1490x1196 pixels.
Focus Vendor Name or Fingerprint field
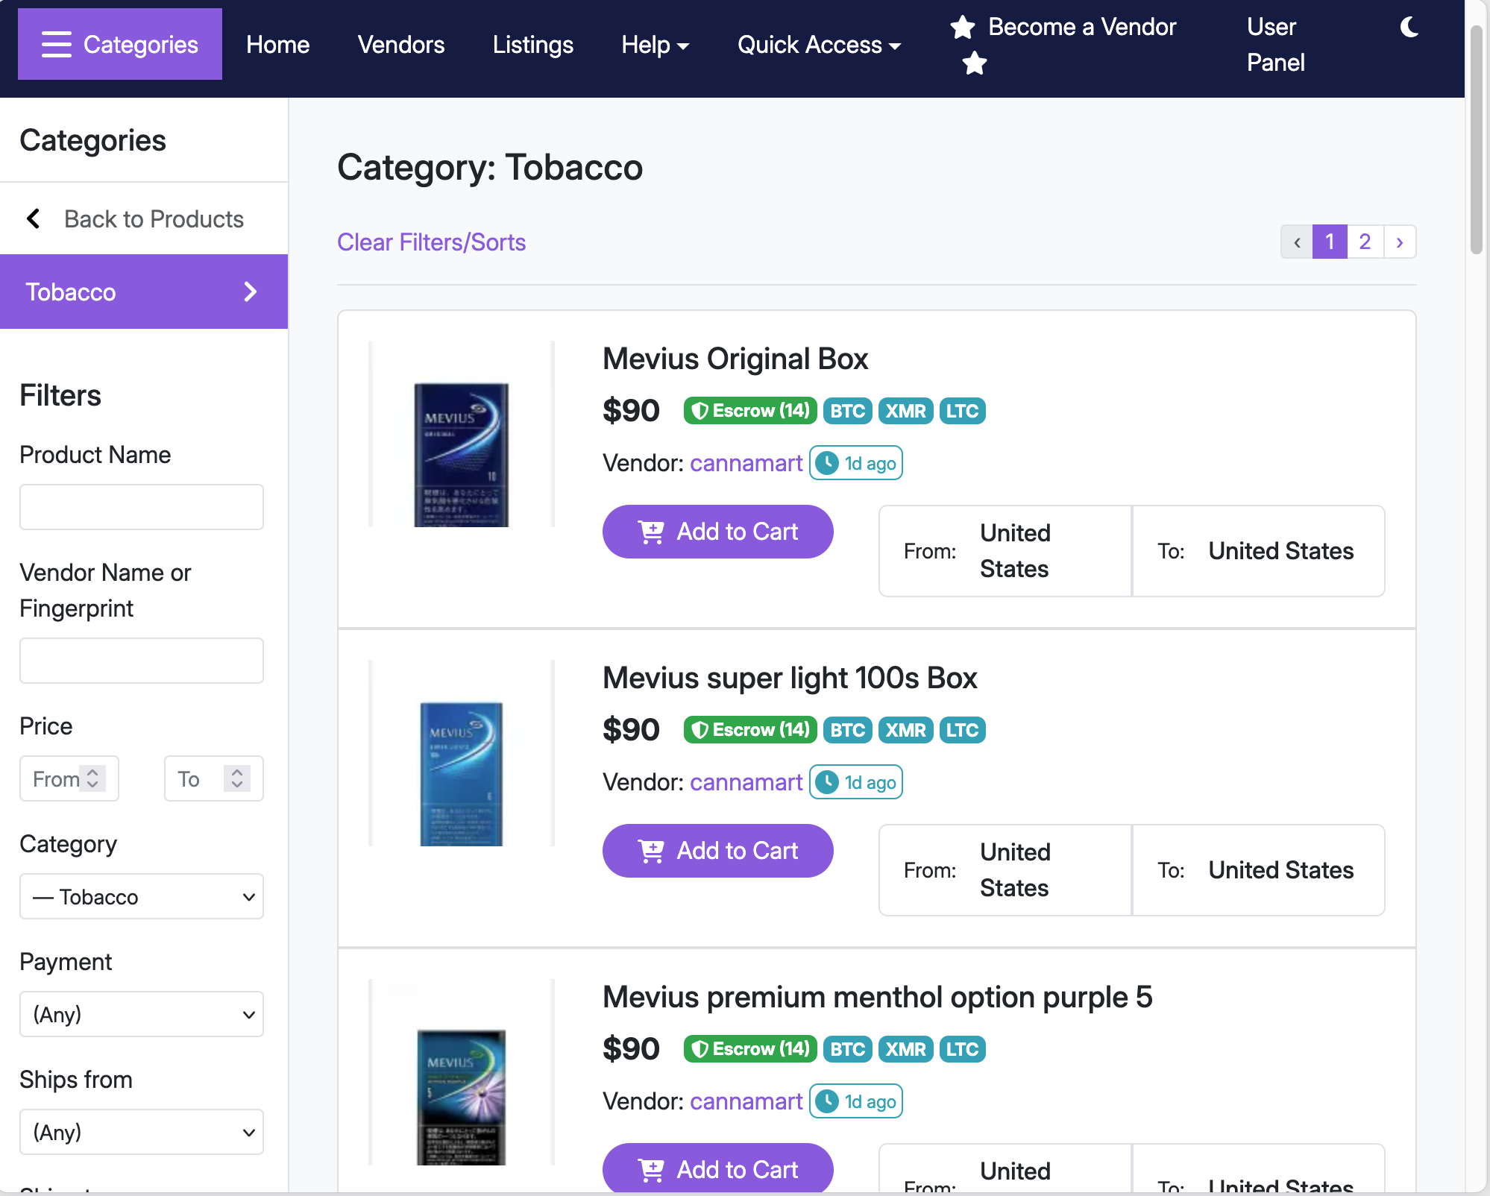(x=142, y=661)
